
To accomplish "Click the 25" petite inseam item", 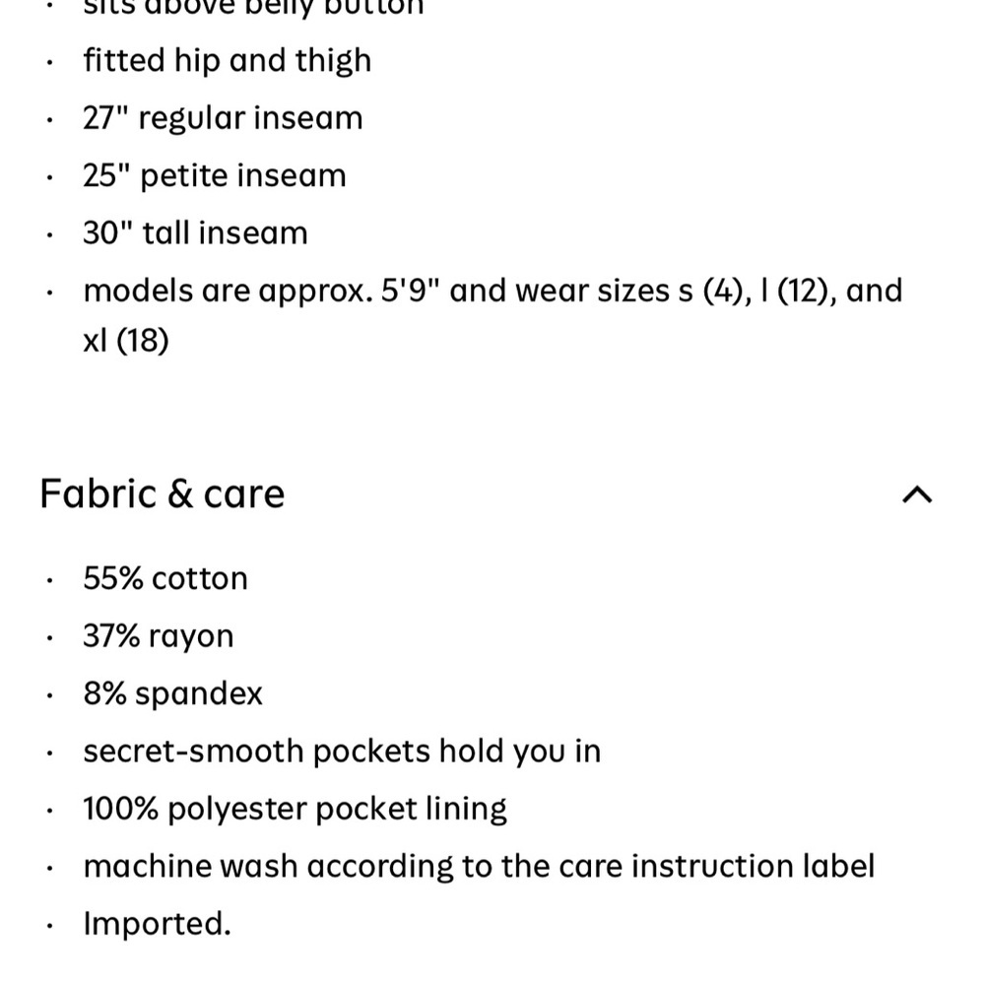I will pyautogui.click(x=214, y=175).
